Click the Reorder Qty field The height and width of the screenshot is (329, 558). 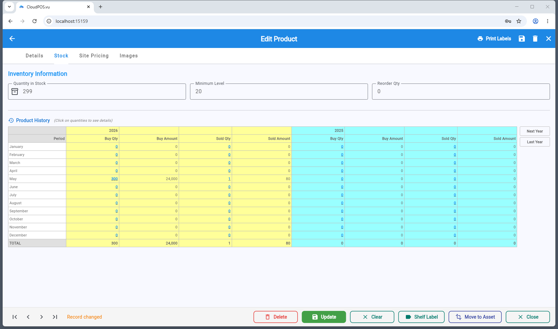click(x=461, y=92)
